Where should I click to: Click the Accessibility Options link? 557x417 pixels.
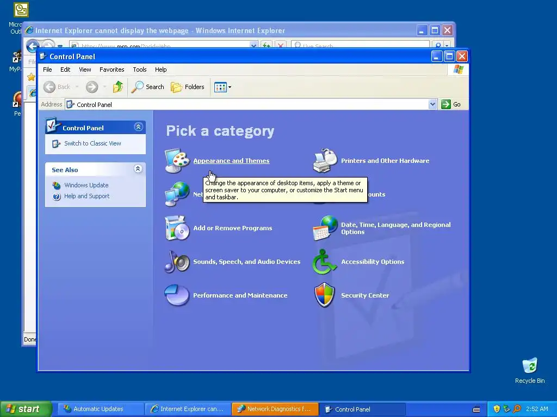click(373, 262)
